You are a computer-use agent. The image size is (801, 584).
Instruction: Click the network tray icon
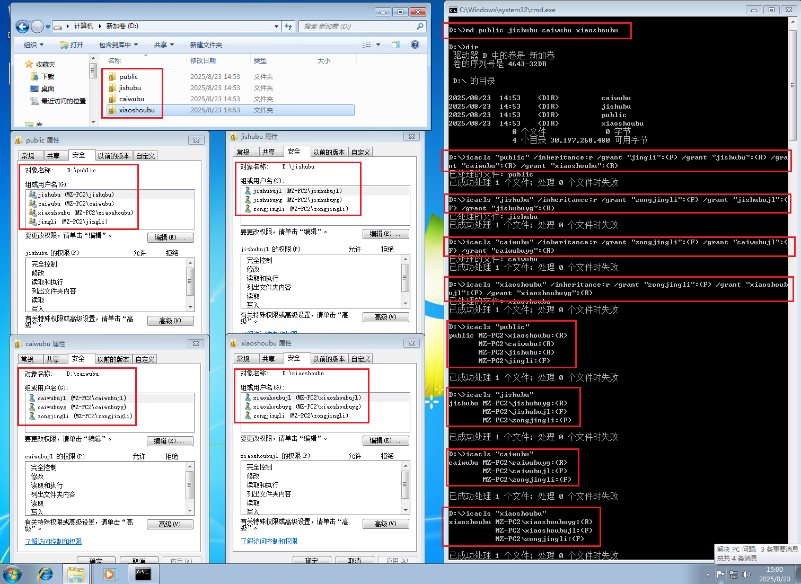tap(734, 574)
